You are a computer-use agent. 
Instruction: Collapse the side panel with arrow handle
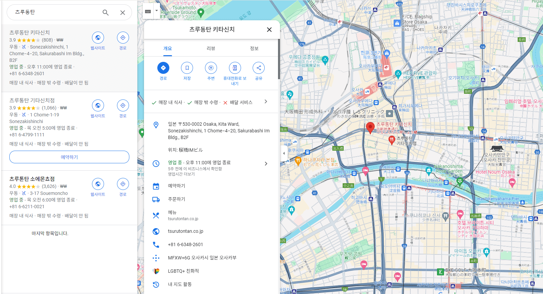point(284,153)
